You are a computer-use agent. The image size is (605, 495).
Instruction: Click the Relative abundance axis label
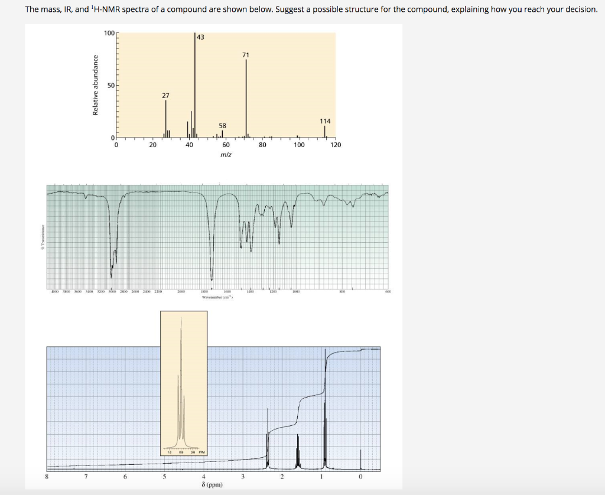pos(95,84)
